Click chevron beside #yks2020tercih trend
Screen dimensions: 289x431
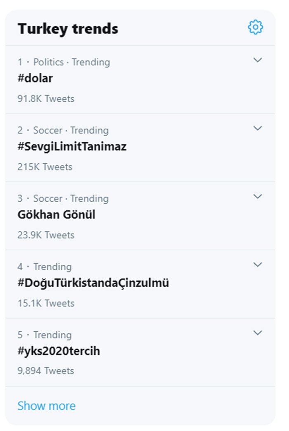click(257, 333)
